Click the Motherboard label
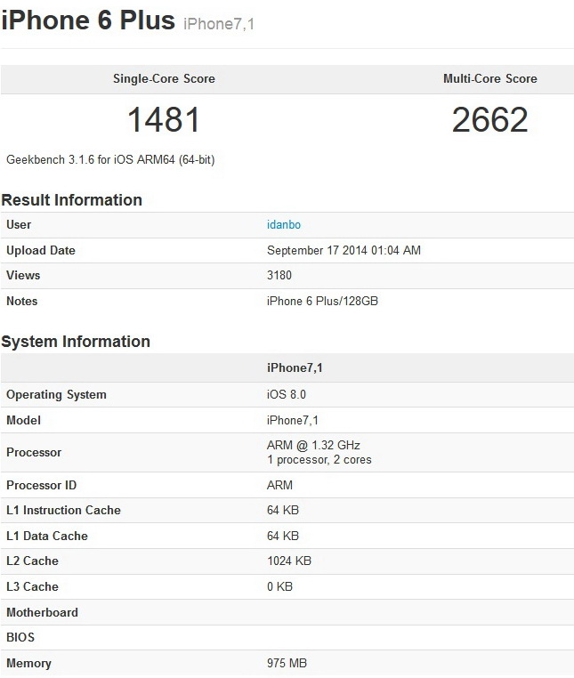Viewport: 574px width, 678px height. coord(43,613)
